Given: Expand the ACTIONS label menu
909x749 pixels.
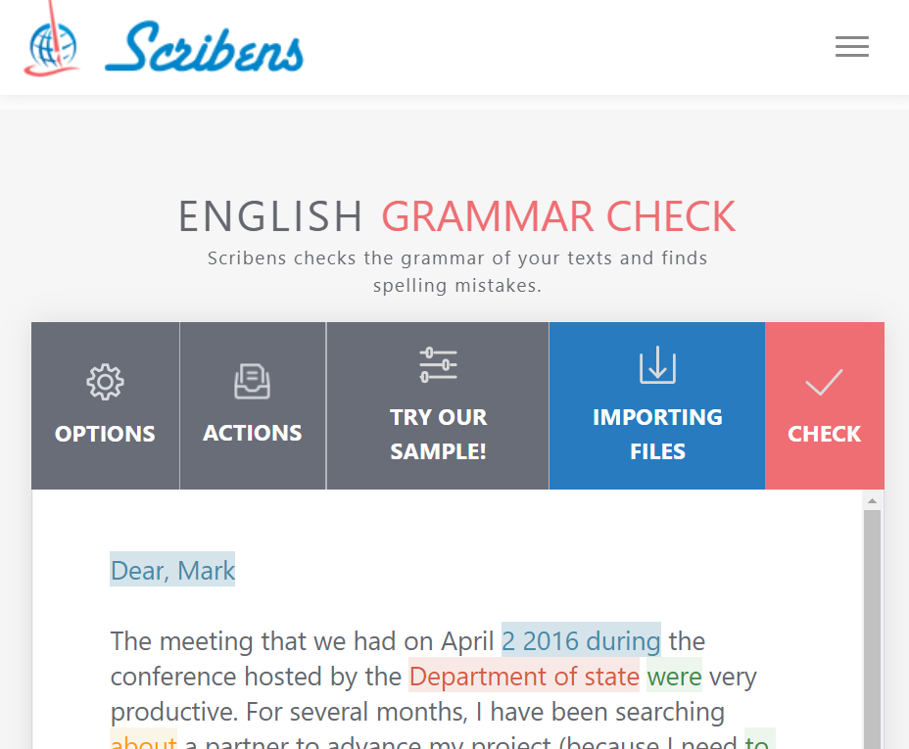Looking at the screenshot, I should point(252,433).
